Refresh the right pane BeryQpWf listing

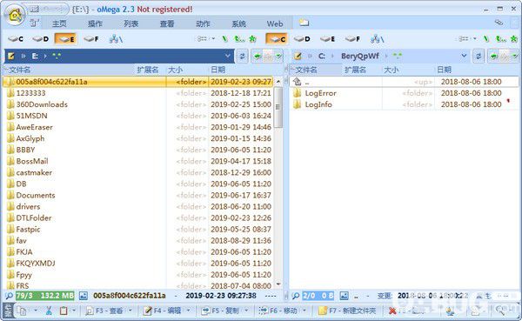[x=478, y=56]
